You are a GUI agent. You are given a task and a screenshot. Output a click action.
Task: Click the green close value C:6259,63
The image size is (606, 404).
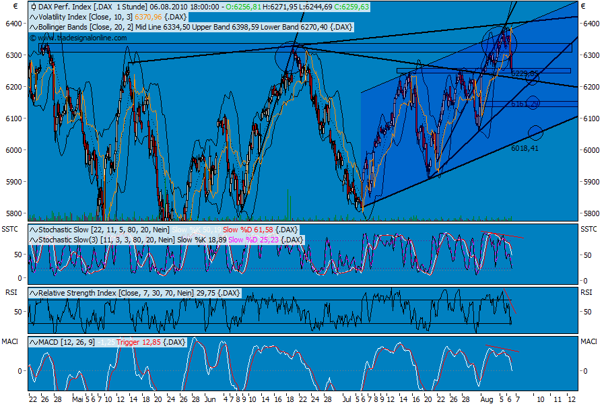click(x=351, y=7)
